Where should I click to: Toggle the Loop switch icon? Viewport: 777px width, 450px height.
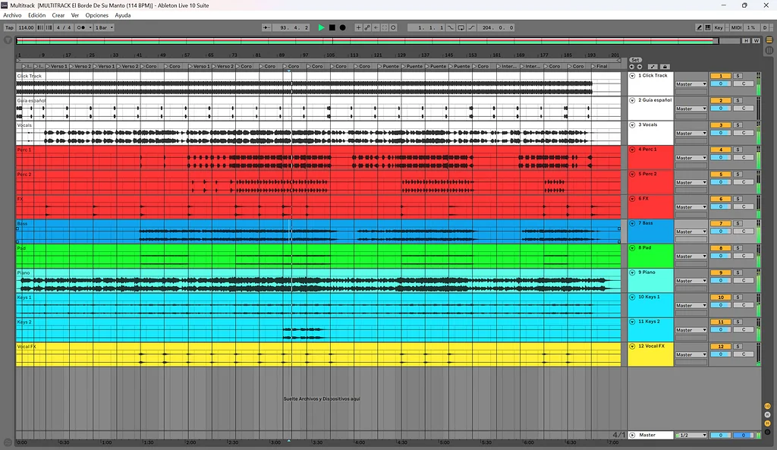tap(461, 28)
